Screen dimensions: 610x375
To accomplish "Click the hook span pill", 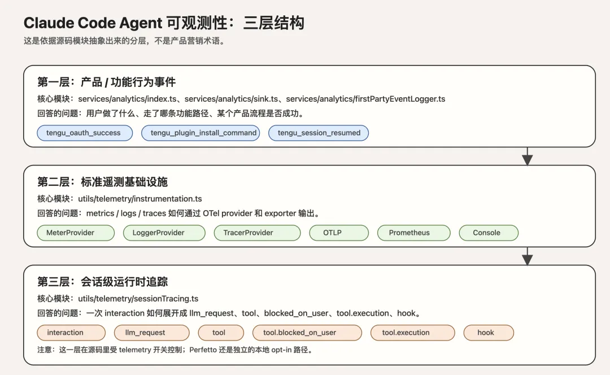I will click(x=489, y=333).
